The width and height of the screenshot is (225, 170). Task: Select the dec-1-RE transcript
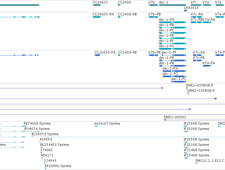click(172, 38)
